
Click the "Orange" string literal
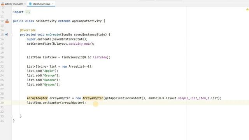tap(49, 75)
